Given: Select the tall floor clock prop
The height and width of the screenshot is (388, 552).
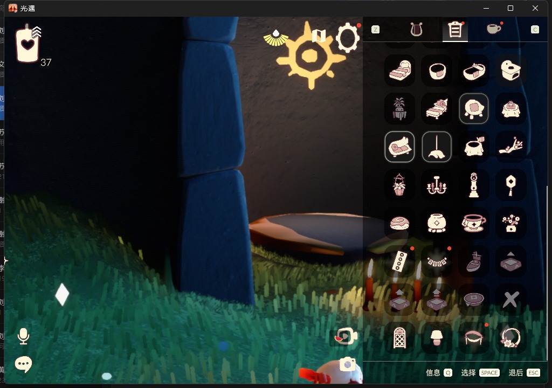Looking at the screenshot, I should pos(473,185).
